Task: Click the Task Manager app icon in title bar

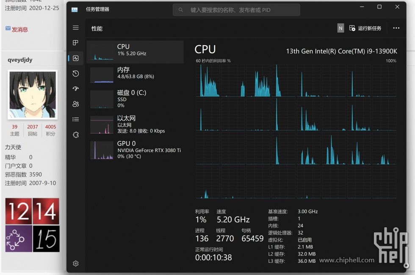Action: [x=75, y=10]
